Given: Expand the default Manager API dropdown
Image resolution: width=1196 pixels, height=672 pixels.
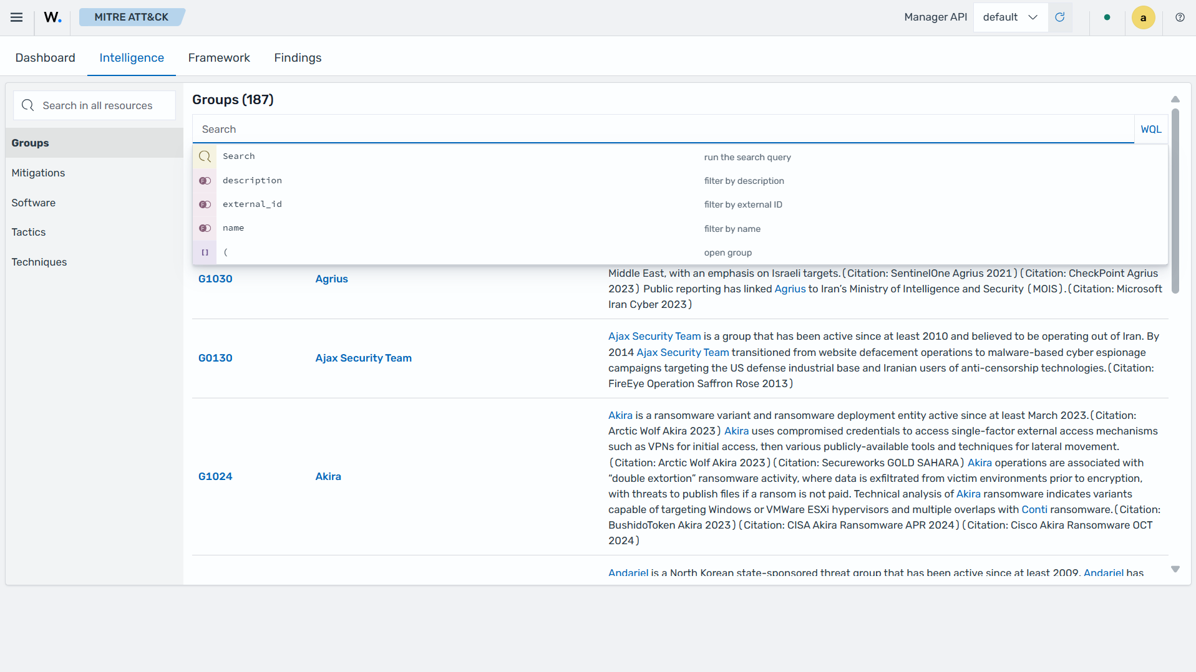Looking at the screenshot, I should point(1010,17).
